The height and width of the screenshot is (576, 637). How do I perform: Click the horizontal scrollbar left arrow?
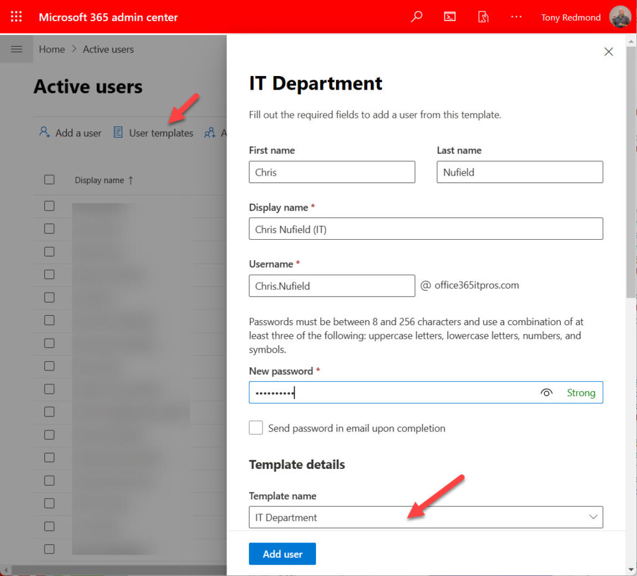pyautogui.click(x=5, y=570)
